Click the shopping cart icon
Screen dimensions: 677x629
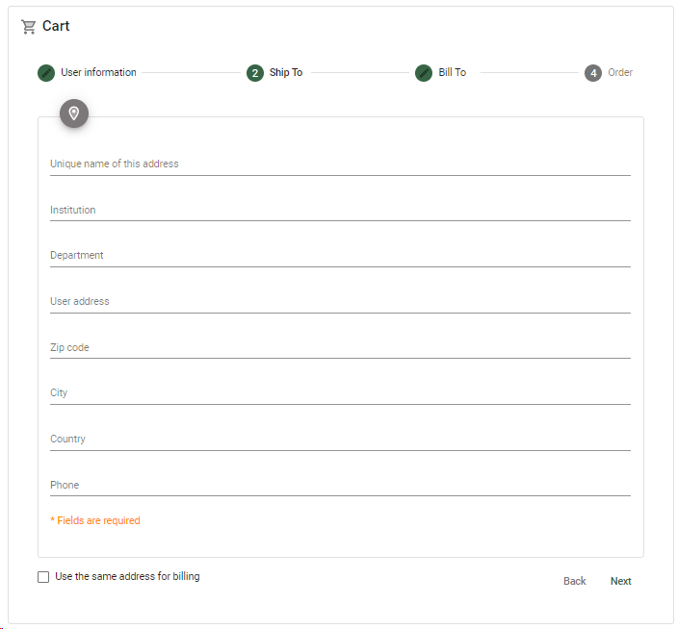point(29,27)
